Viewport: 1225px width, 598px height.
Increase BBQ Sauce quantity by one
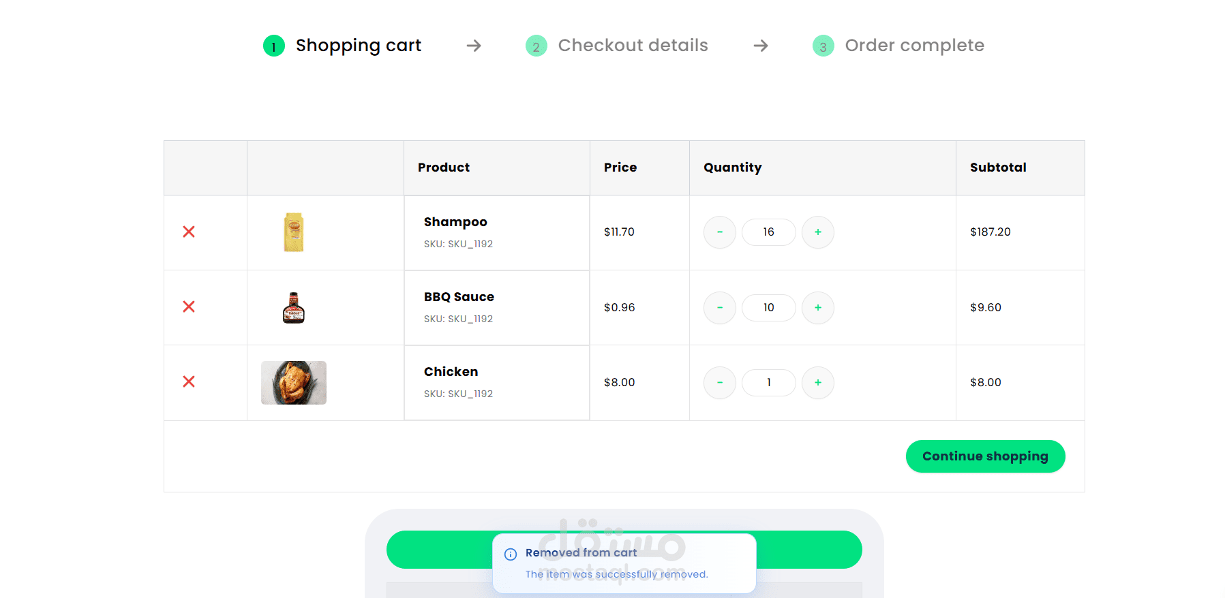coord(818,308)
